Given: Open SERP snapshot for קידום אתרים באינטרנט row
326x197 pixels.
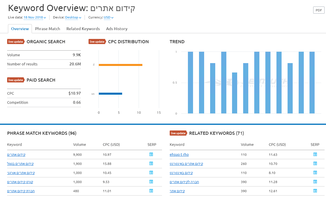Looking at the screenshot, I should click(315, 163).
